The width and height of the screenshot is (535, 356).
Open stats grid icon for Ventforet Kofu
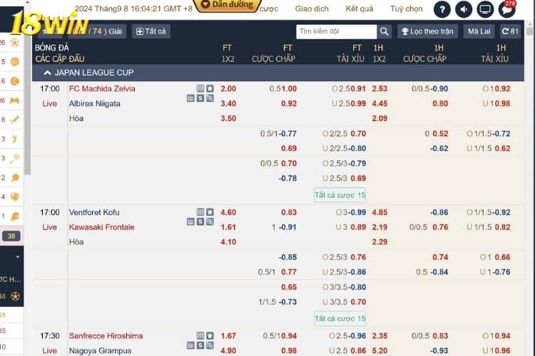click(200, 212)
